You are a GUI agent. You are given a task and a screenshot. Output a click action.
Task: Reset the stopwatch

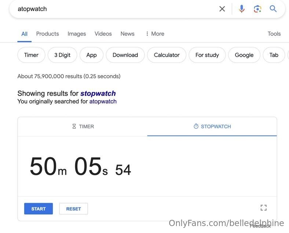pyautogui.click(x=73, y=209)
